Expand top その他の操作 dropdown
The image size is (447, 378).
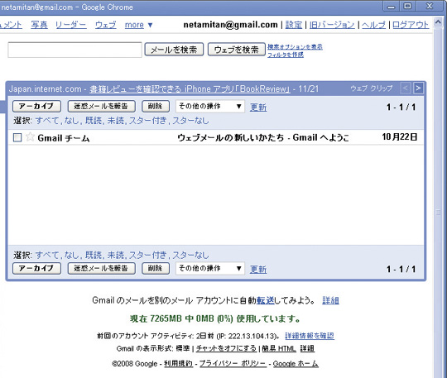pyautogui.click(x=210, y=106)
